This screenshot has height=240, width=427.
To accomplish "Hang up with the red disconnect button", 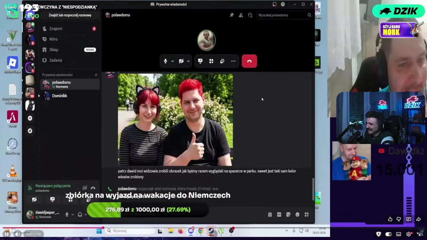I will (x=249, y=61).
